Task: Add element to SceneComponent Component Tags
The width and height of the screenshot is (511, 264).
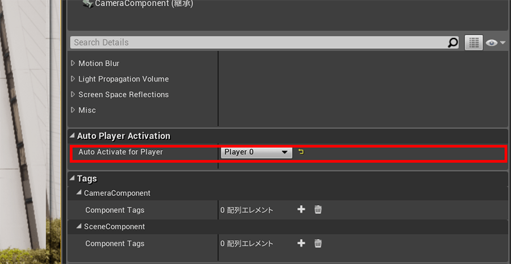Action: click(x=301, y=244)
